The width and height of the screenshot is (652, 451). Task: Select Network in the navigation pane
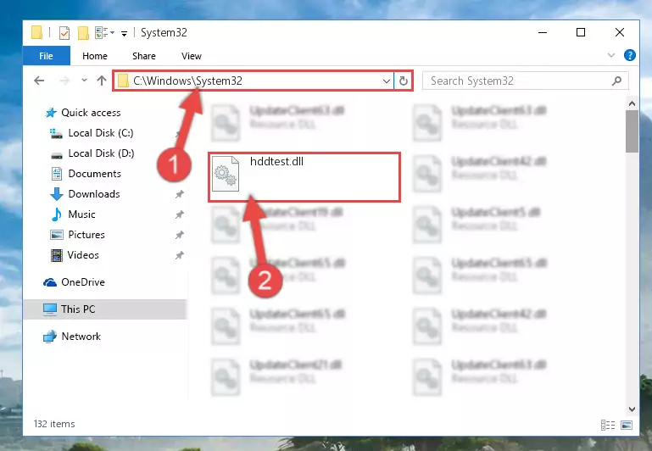click(x=81, y=337)
